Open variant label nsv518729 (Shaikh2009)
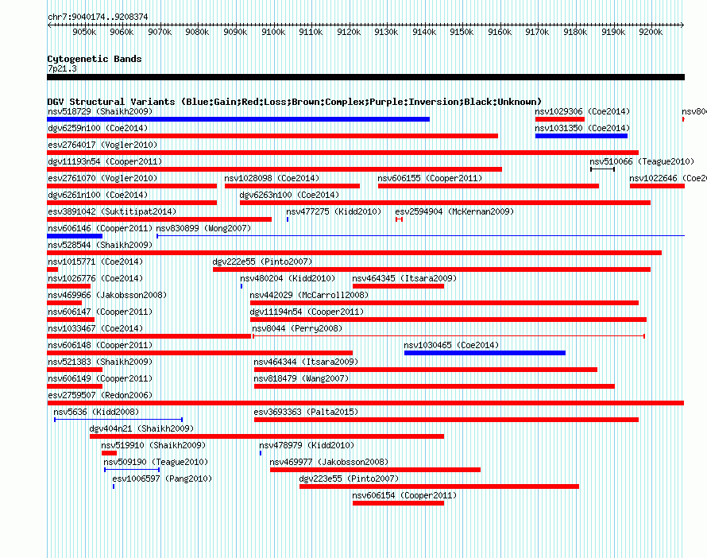This screenshot has height=558, width=707. [100, 111]
